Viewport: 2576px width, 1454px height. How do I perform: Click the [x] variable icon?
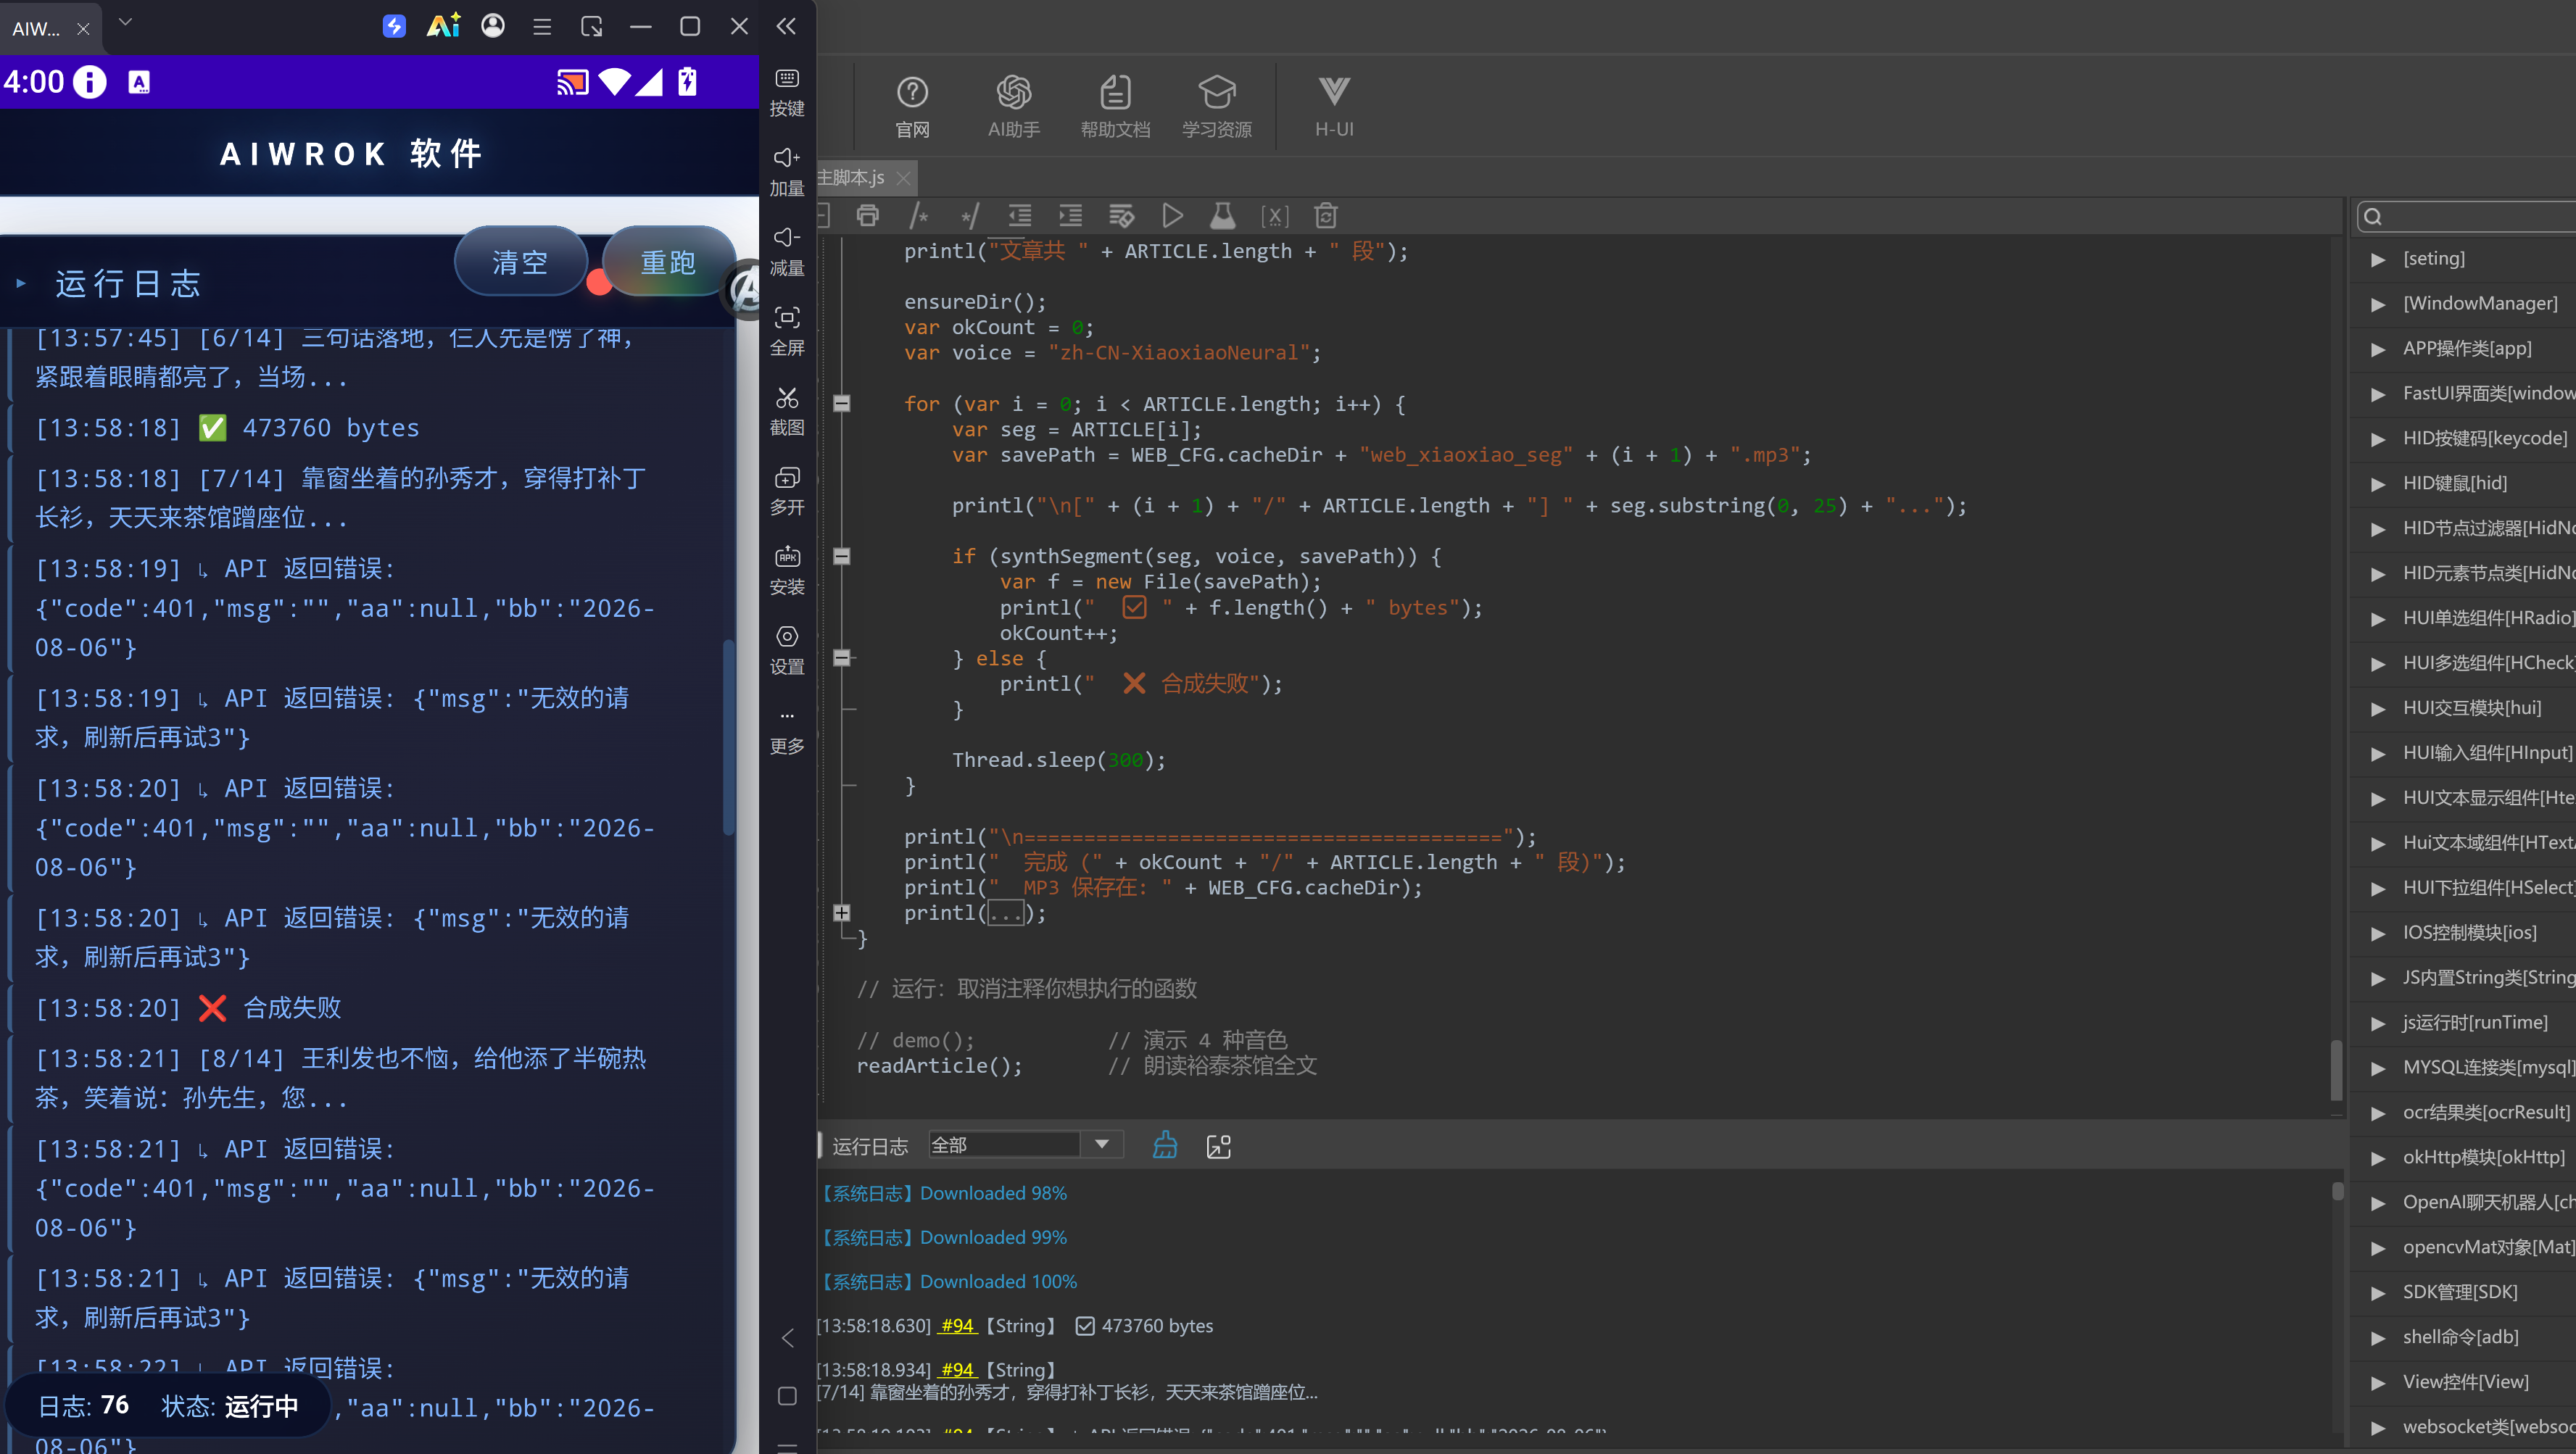(1274, 216)
